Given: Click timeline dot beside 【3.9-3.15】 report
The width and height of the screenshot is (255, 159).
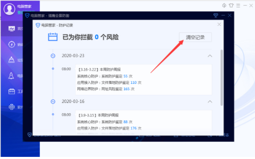Looking at the screenshot, I should coord(53,114).
